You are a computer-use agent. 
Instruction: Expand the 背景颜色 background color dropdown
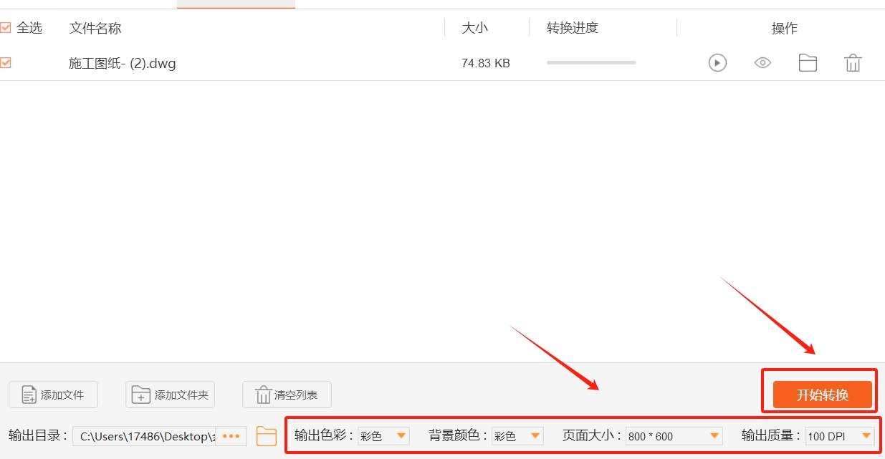[517, 435]
